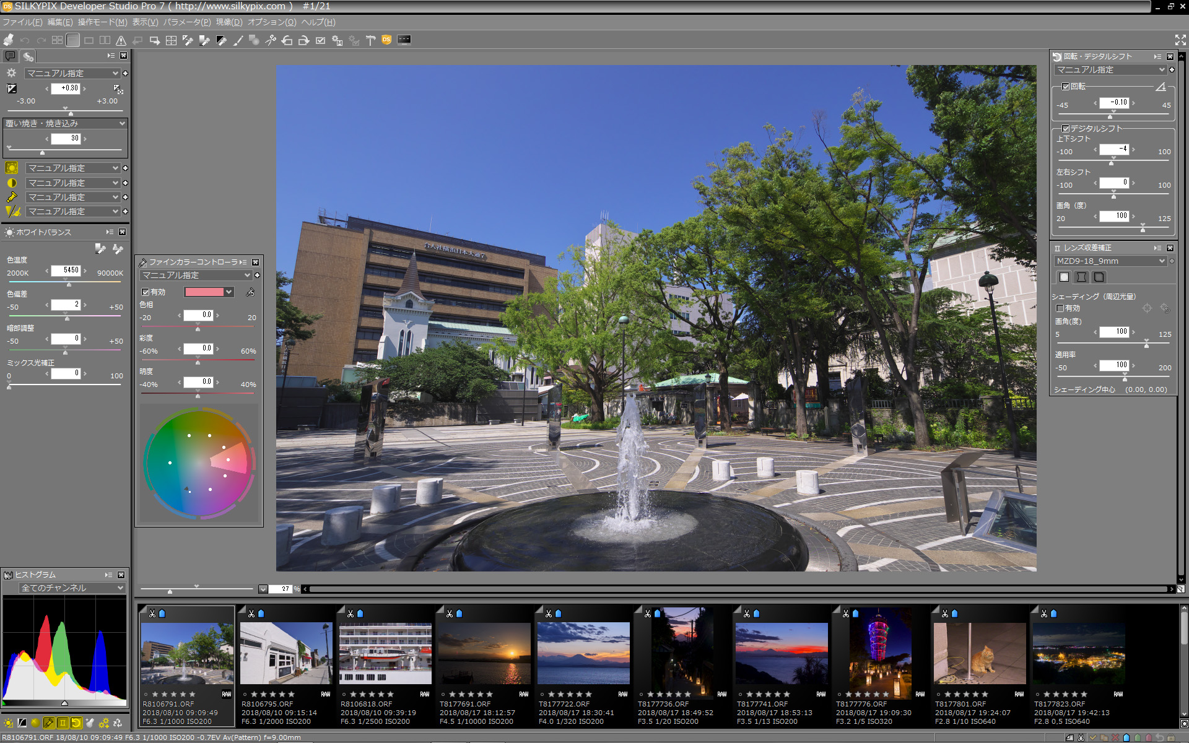Pick the brush retouch tool
The image size is (1189, 743).
[238, 40]
